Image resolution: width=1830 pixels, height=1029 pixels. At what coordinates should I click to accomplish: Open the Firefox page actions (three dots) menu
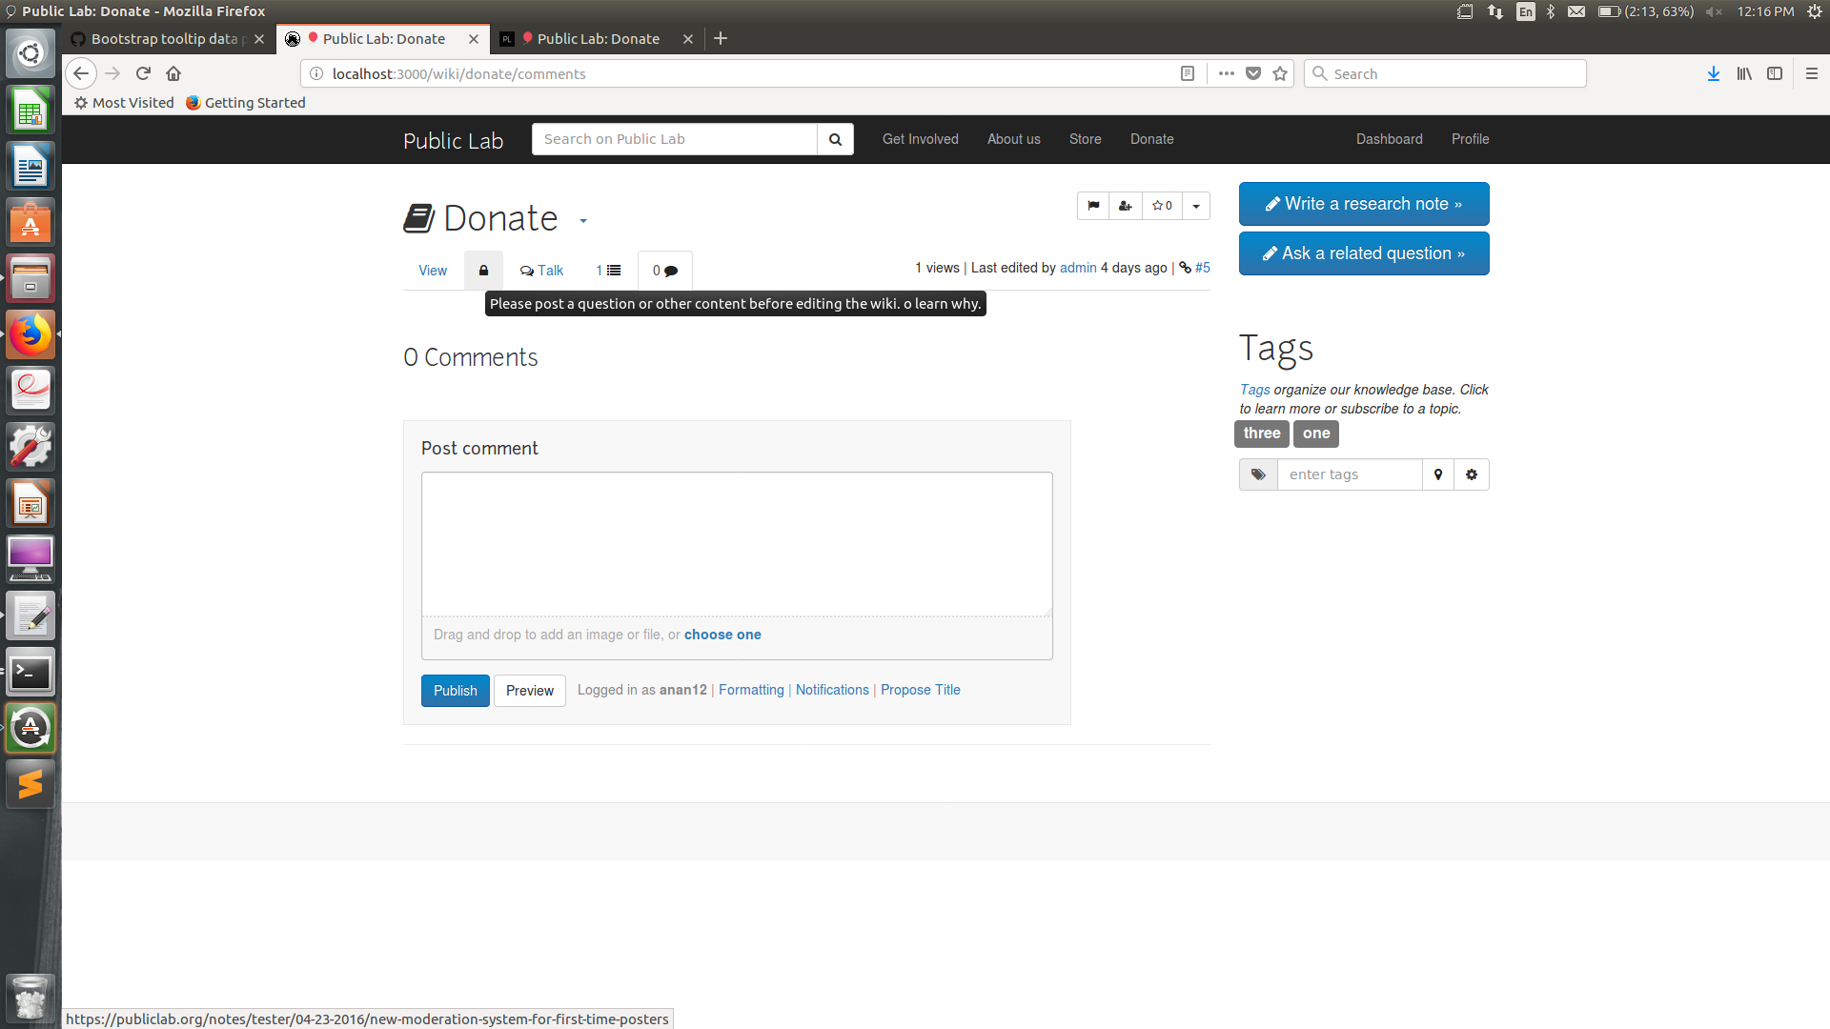[x=1226, y=73]
